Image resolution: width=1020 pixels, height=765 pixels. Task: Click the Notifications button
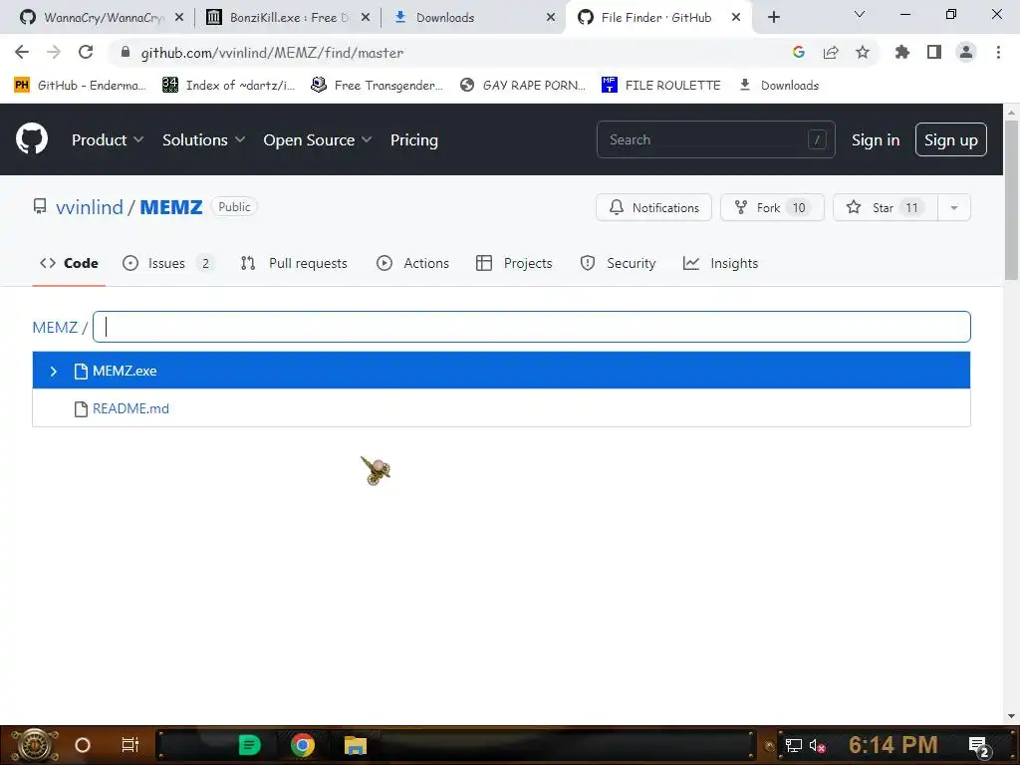pyautogui.click(x=653, y=207)
